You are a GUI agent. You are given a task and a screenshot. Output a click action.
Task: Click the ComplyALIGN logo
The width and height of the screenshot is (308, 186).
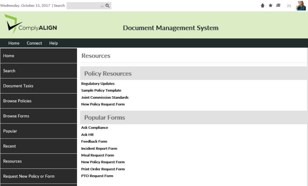pos(30,24)
